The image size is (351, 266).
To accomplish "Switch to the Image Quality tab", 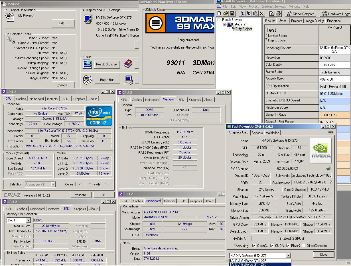I will 315,21.
